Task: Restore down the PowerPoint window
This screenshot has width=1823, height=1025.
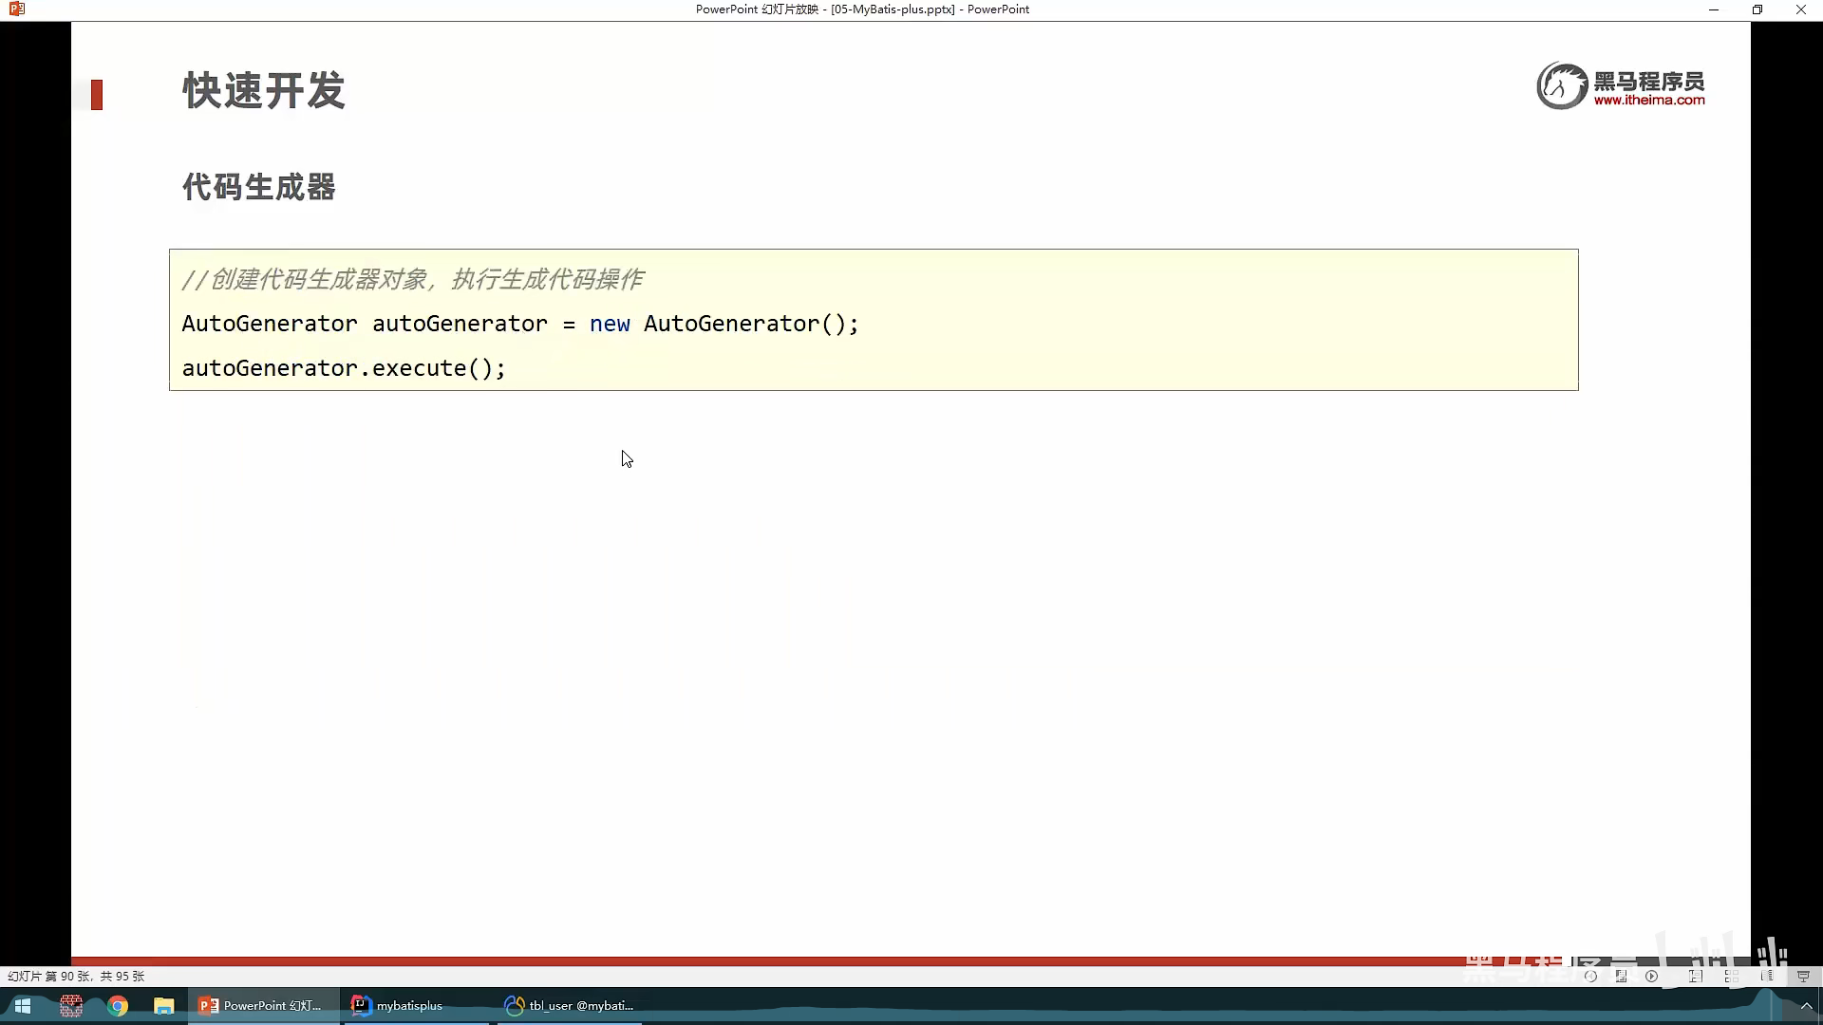Action: [x=1757, y=9]
